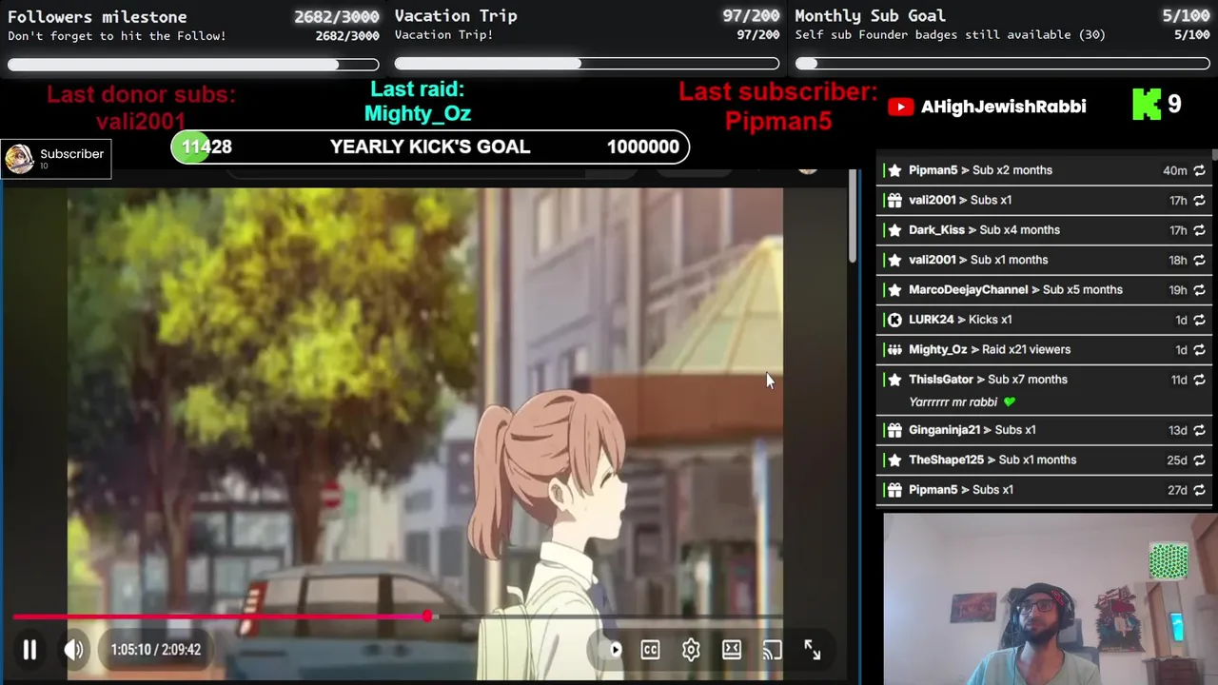Image resolution: width=1218 pixels, height=685 pixels.
Task: Click star icon beside MarcoDeejayChannel
Action: click(x=894, y=290)
